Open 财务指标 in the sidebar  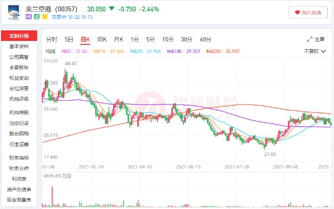[19, 157]
